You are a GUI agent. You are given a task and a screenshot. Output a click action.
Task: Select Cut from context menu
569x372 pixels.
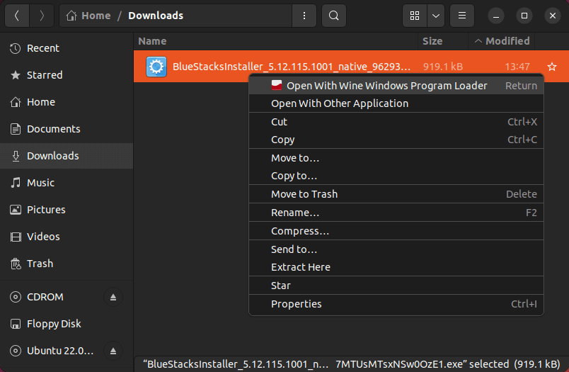pos(396,122)
